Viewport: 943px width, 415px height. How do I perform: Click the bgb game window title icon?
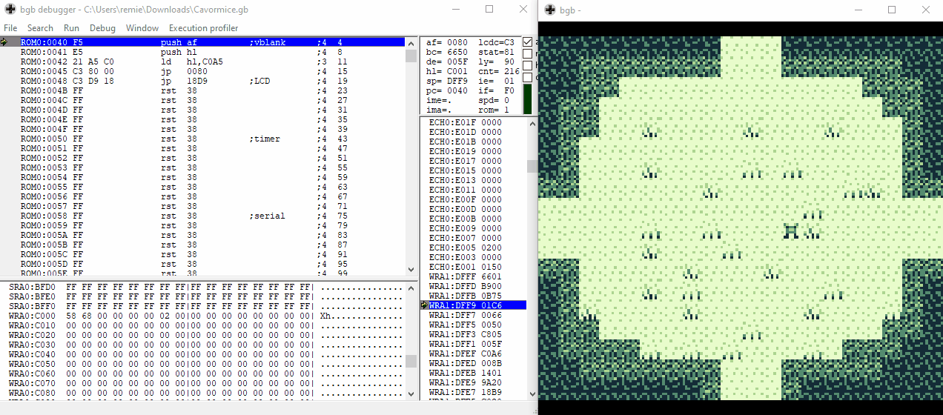point(549,10)
